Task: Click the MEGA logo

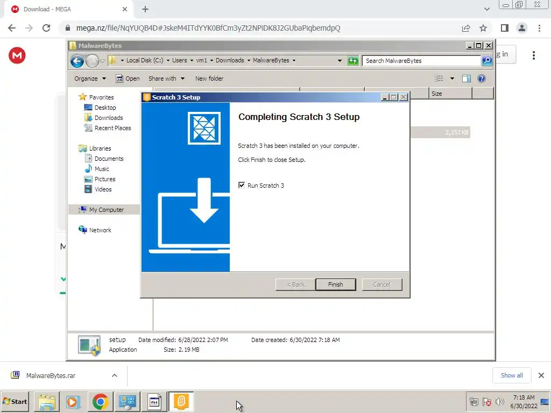Action: coord(17,55)
